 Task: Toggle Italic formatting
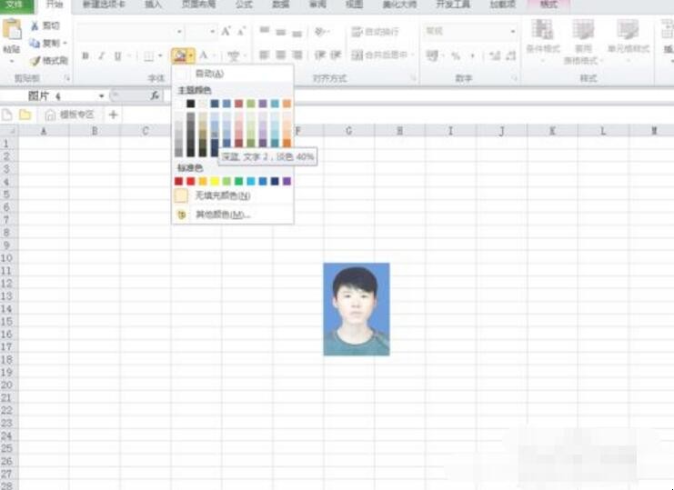102,55
